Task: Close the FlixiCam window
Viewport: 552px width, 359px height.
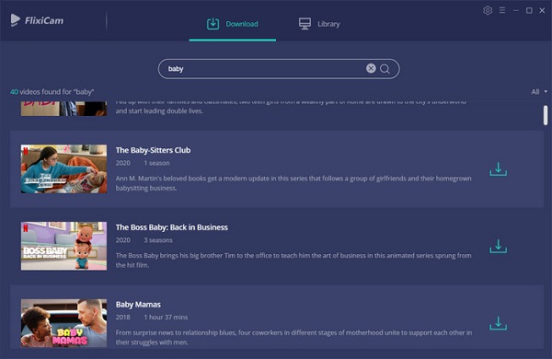Action: [542, 10]
